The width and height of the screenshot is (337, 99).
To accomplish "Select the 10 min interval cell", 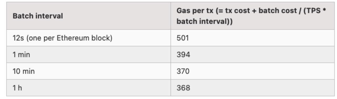I will coord(88,71).
